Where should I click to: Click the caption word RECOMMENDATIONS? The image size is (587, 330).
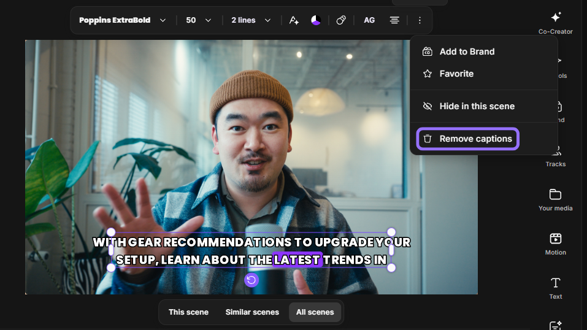tap(228, 242)
